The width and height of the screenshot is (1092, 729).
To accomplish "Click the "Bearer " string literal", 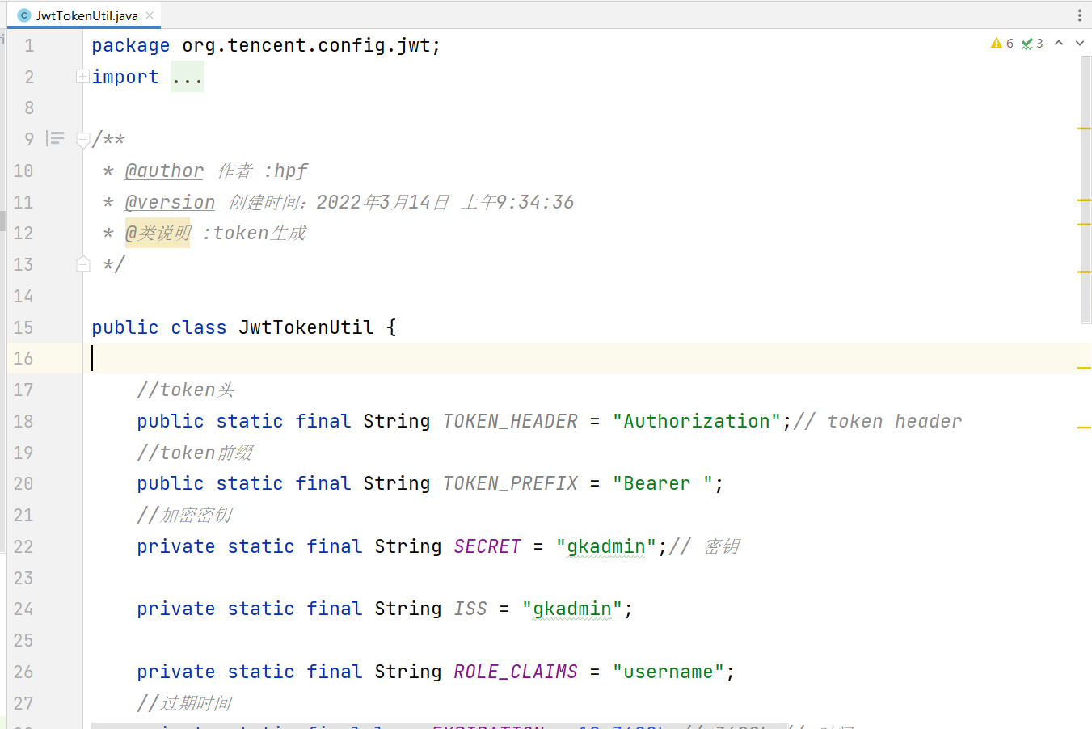I will [663, 483].
